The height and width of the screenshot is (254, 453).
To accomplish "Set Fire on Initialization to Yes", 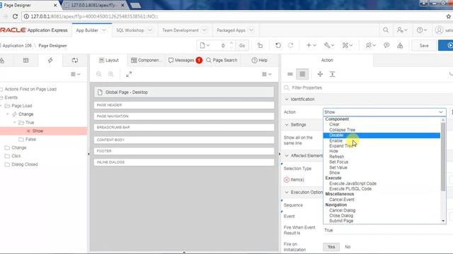I will 331,247.
